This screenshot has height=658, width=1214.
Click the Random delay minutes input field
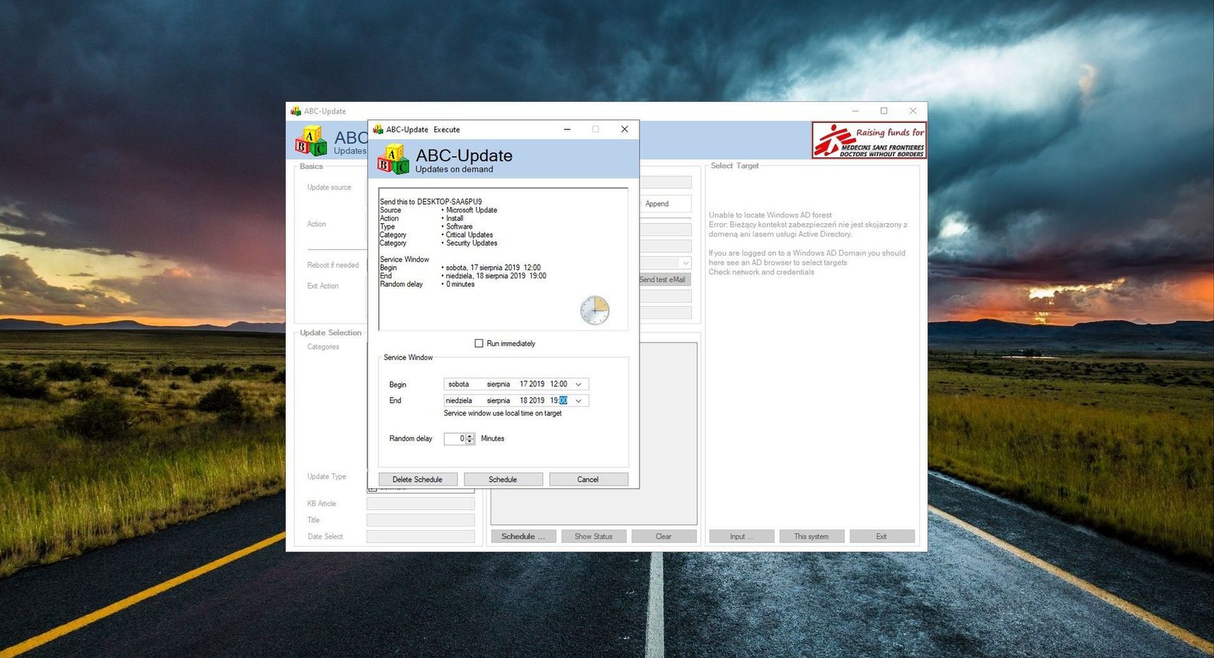click(x=455, y=438)
